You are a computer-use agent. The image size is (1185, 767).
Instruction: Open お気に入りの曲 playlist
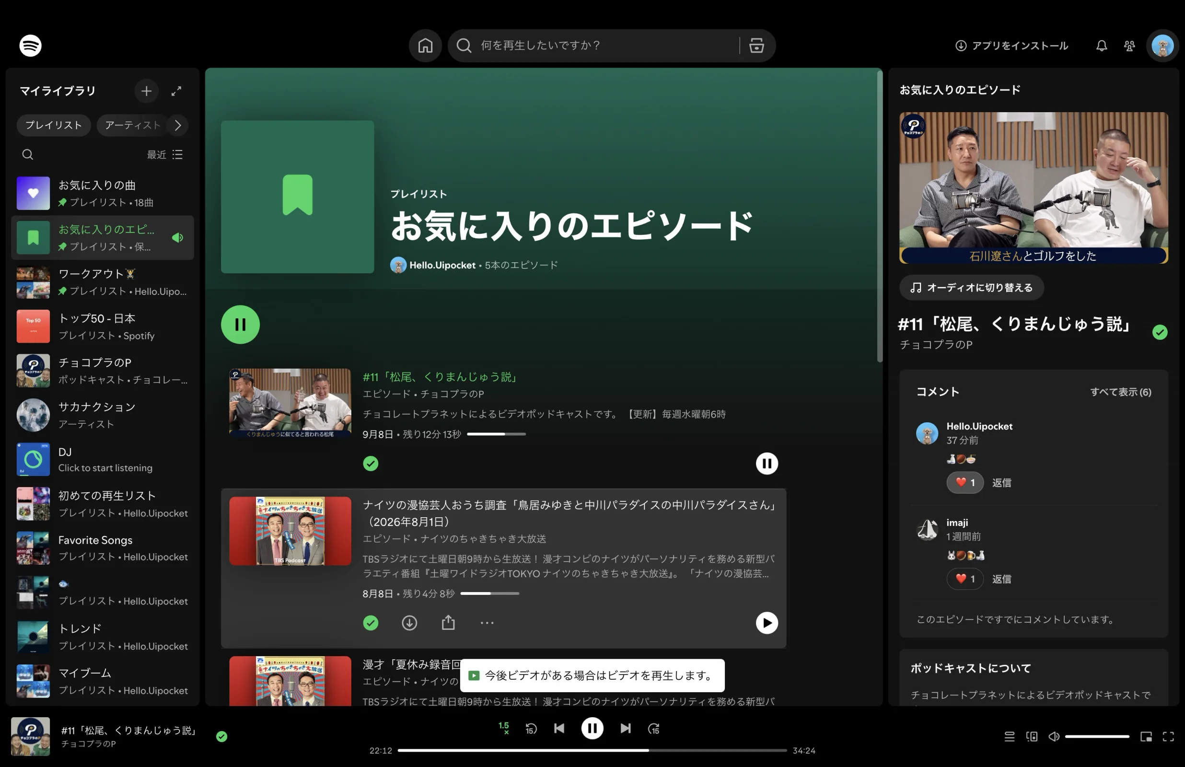coord(102,193)
